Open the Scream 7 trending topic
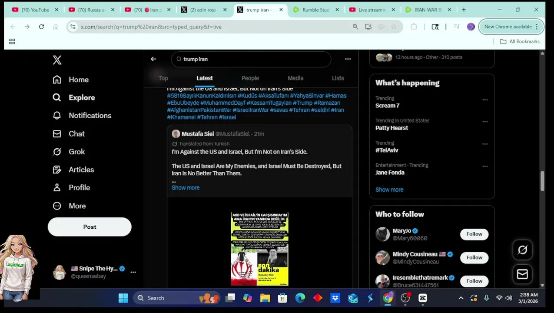The height and width of the screenshot is (313, 554). coord(387,106)
